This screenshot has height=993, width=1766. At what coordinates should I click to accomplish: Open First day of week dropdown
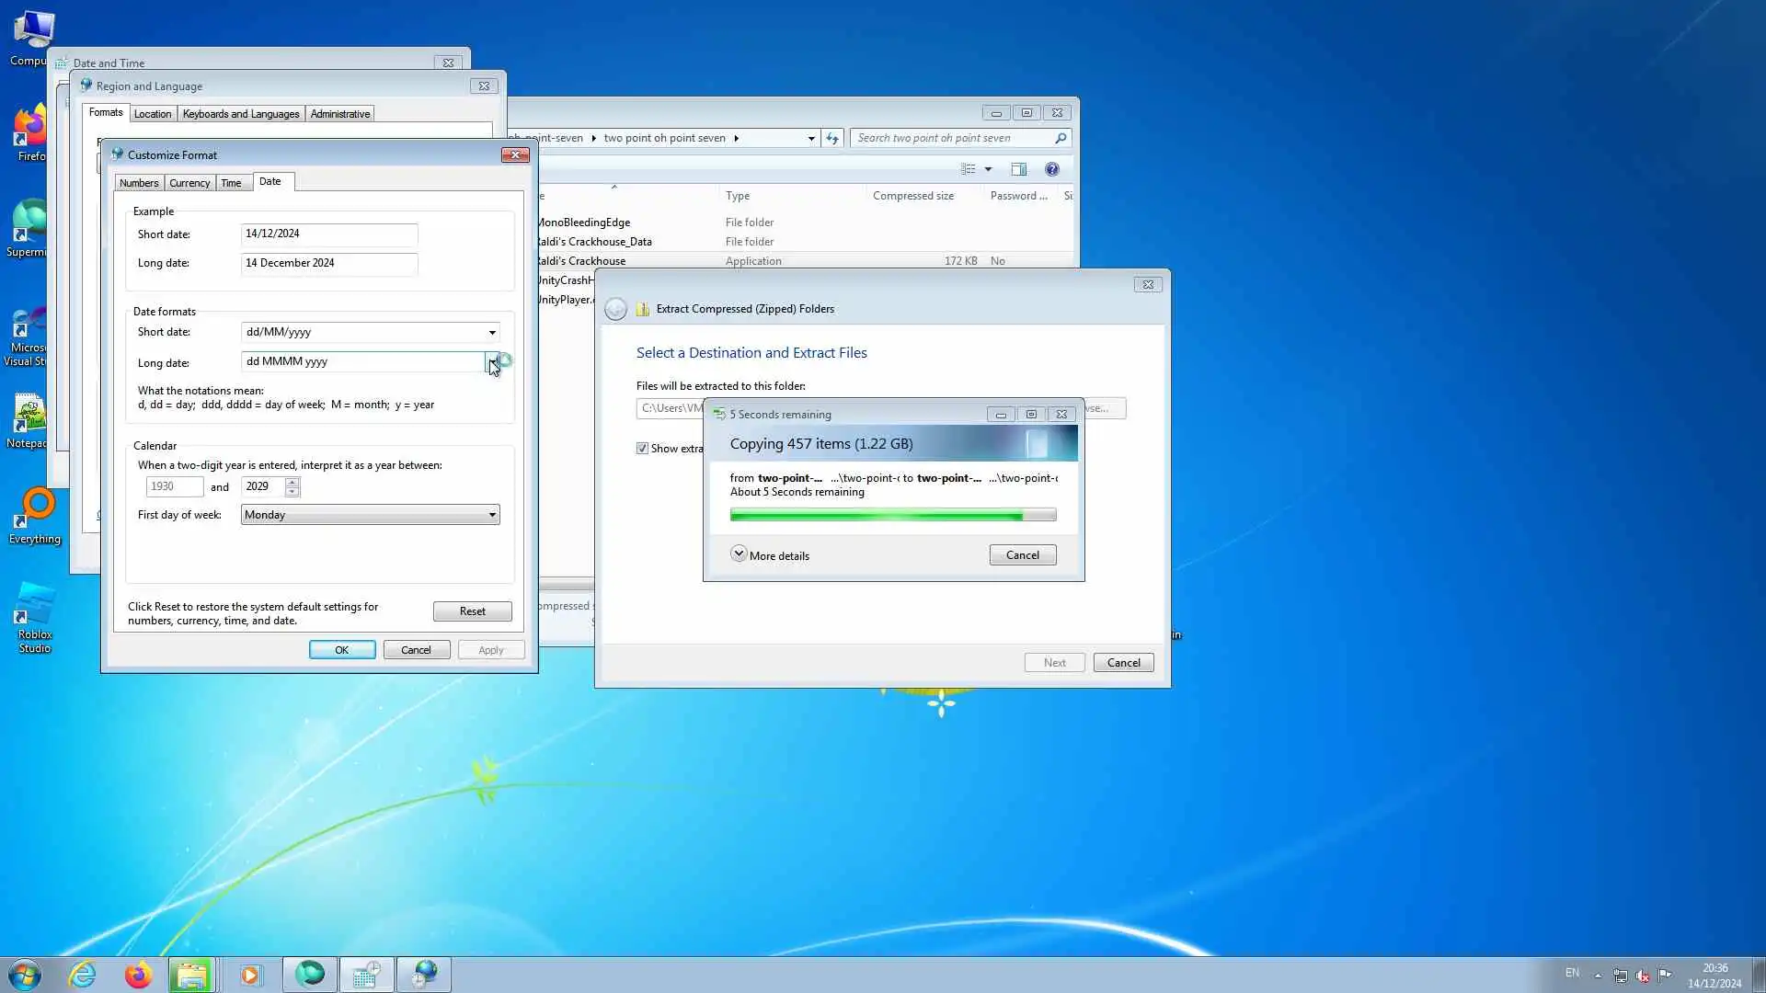click(492, 515)
